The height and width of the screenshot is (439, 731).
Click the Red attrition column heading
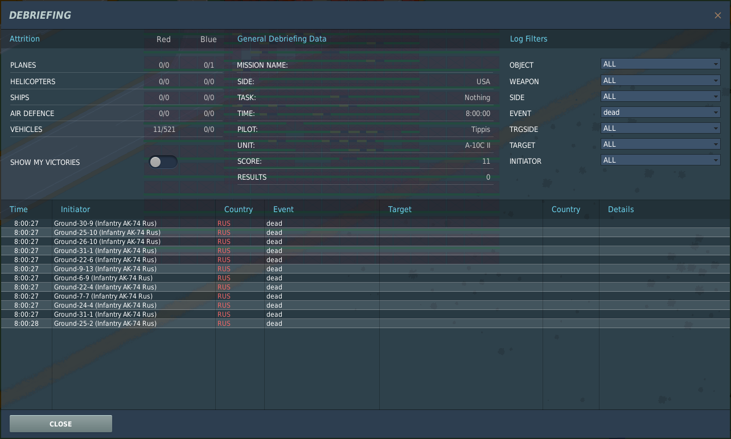[x=163, y=39]
